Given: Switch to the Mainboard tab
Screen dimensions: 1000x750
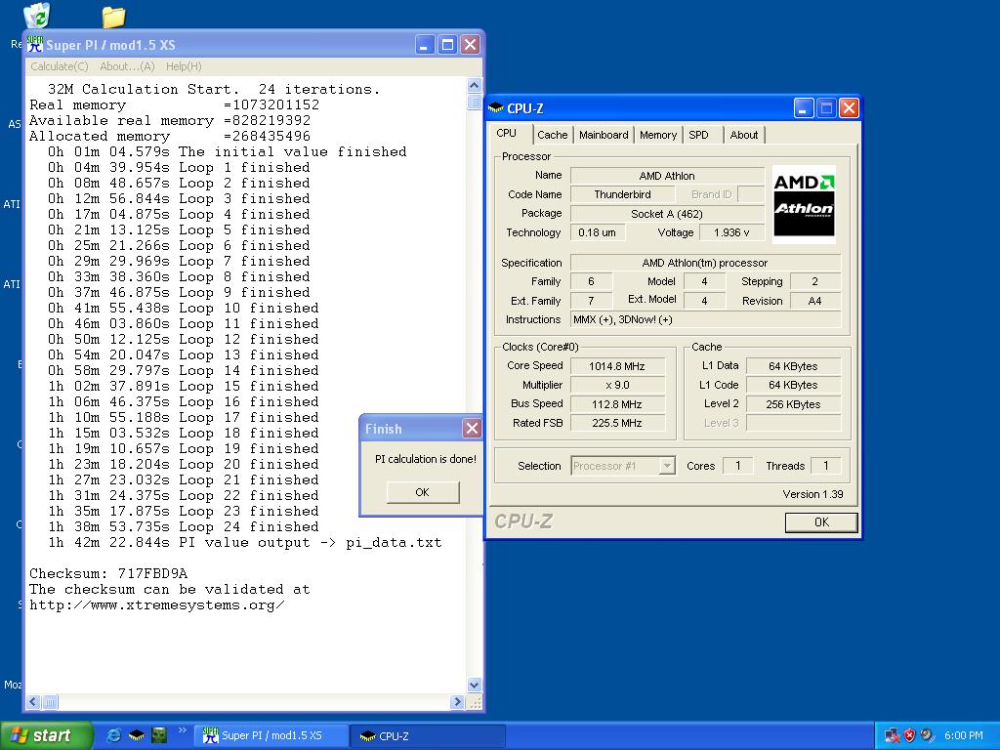Looking at the screenshot, I should pos(604,135).
